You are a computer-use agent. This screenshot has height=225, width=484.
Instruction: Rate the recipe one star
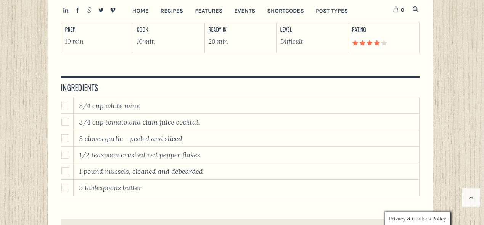pyautogui.click(x=355, y=43)
